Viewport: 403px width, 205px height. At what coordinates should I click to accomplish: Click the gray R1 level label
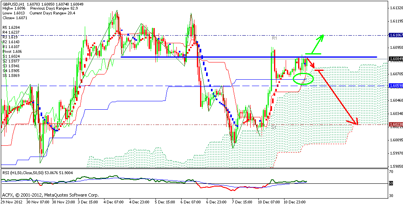point(275,38)
